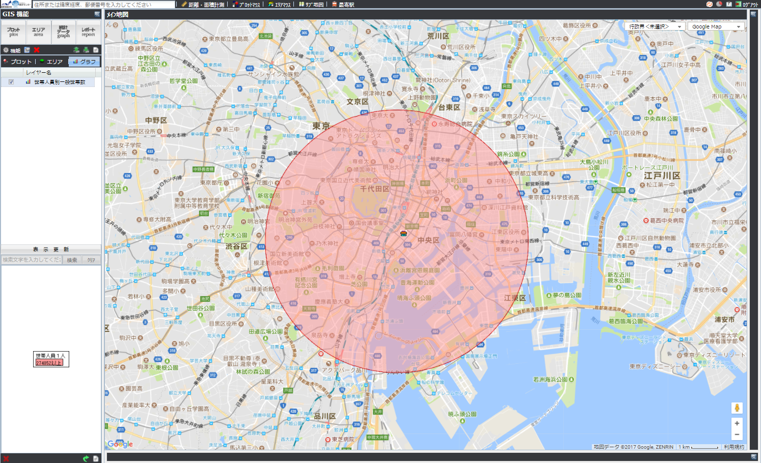Uncheck the 世帯人員別一般世帯数 layer checkbox
Screen dimensions: 761x463
11,82
